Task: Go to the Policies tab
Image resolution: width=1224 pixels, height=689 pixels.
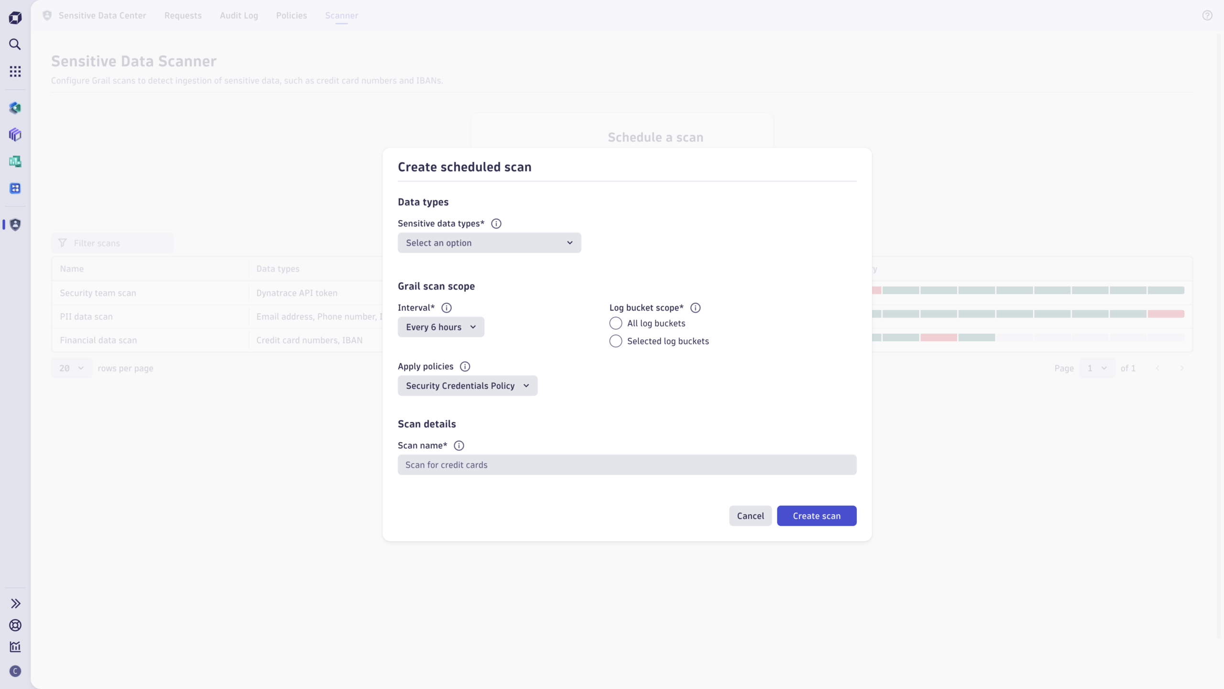Action: coord(291,15)
